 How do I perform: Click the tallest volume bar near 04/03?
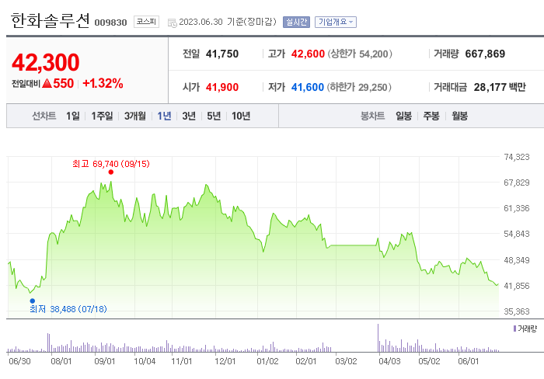coord(378,338)
